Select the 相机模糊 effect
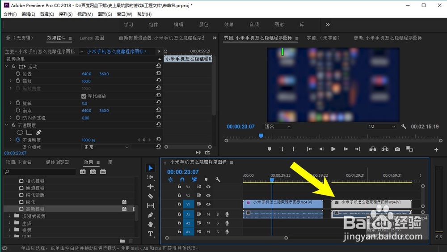 (35, 181)
